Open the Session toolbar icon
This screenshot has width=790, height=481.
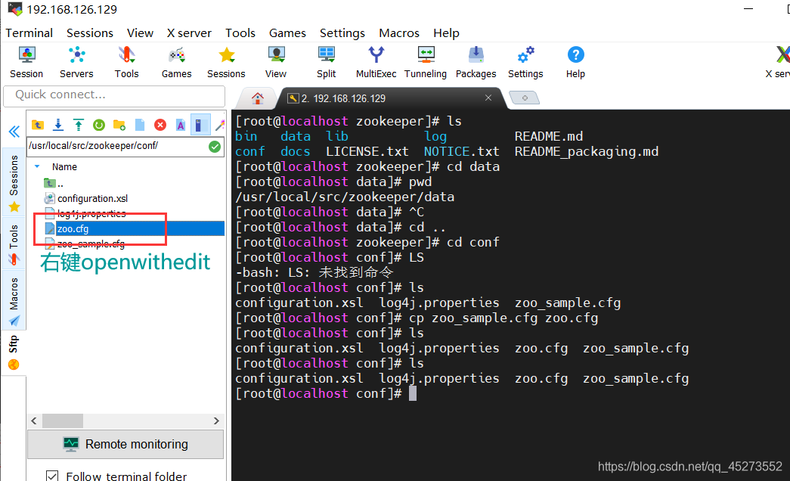(26, 62)
